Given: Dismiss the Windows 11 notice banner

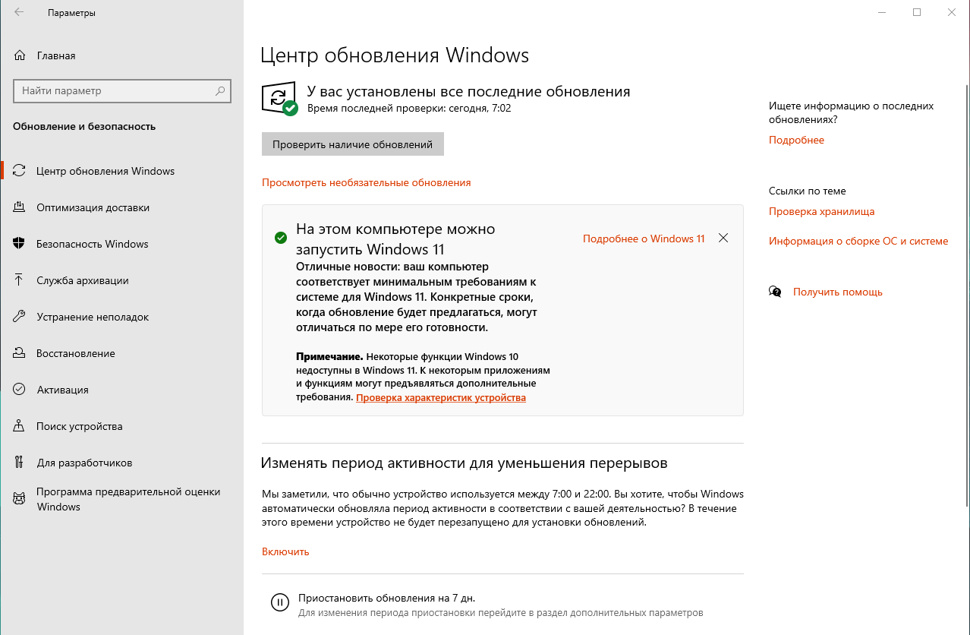Looking at the screenshot, I should point(723,239).
